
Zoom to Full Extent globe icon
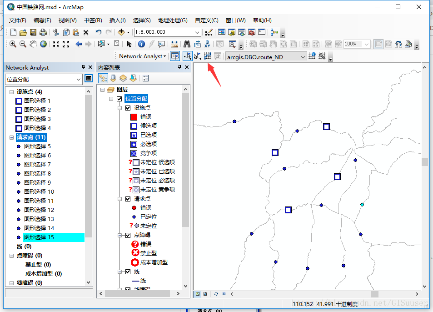tap(43, 44)
